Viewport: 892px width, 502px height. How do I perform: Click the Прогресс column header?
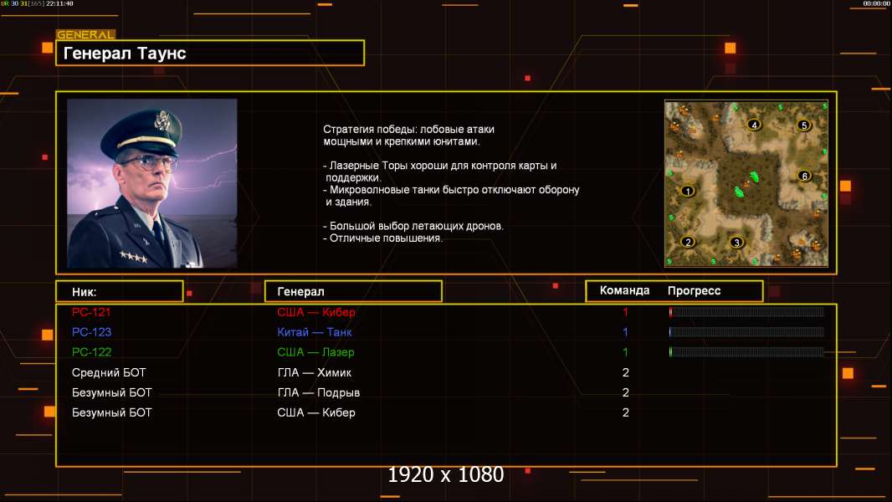click(x=694, y=290)
